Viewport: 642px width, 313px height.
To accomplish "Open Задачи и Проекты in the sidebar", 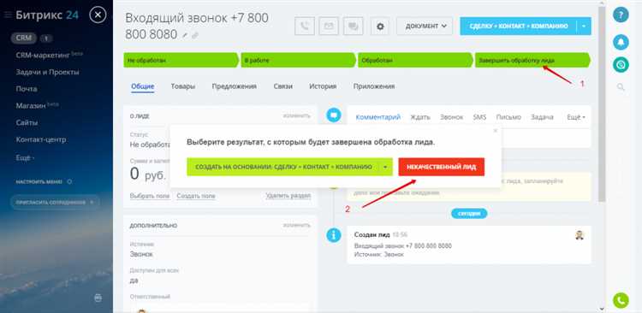I will point(47,72).
